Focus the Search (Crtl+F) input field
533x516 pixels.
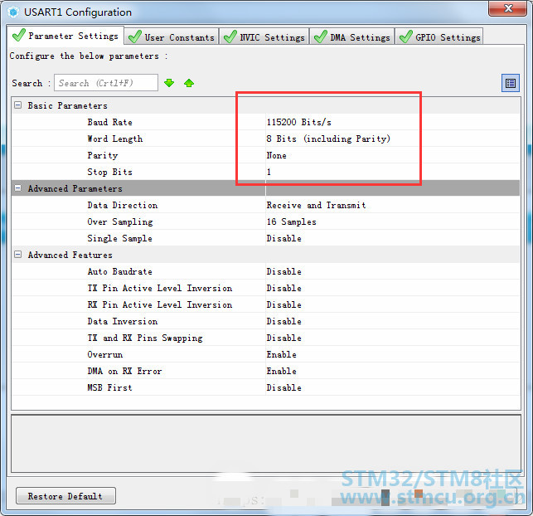pyautogui.click(x=106, y=83)
